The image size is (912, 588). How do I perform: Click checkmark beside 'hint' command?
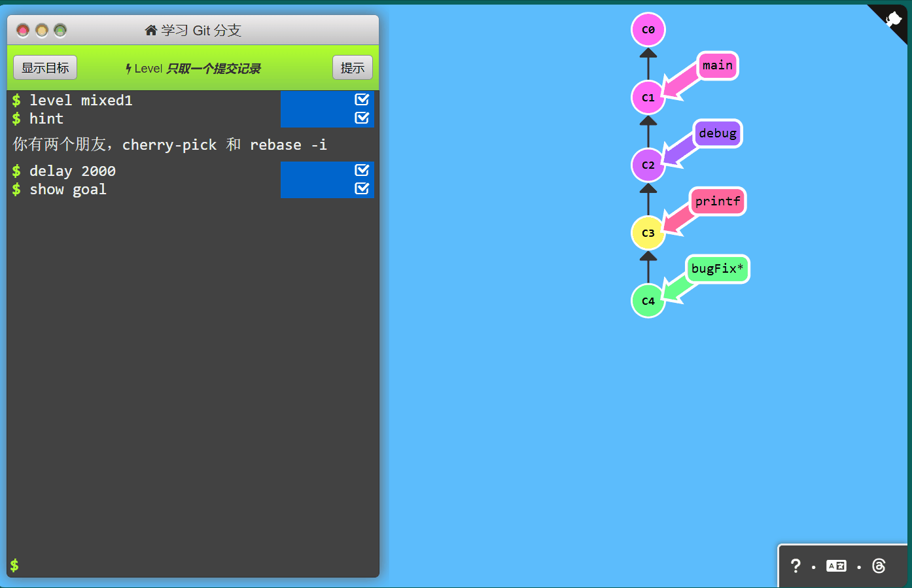pyautogui.click(x=362, y=118)
